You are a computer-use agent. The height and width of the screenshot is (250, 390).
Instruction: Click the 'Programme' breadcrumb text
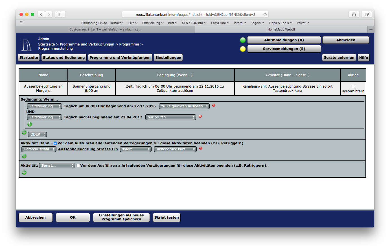[x=129, y=44]
